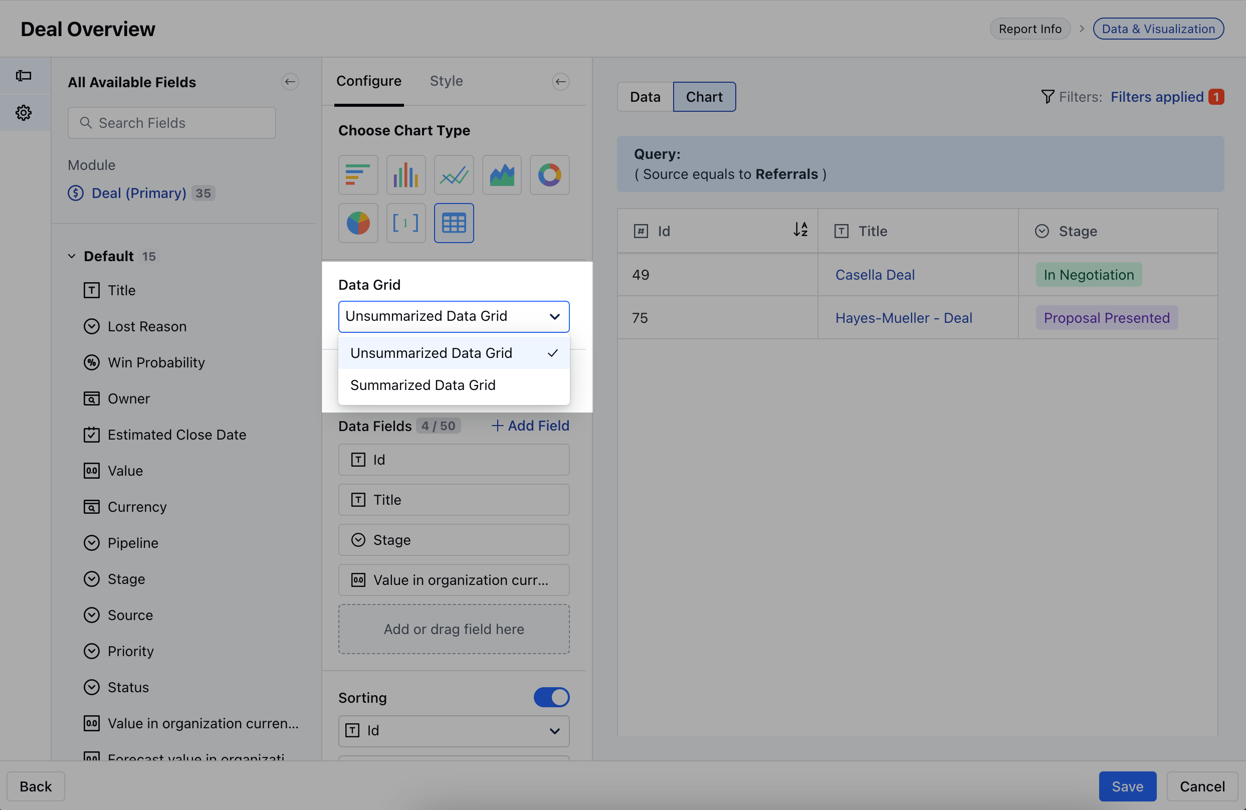Click the Filters applied count badge

coord(1216,97)
